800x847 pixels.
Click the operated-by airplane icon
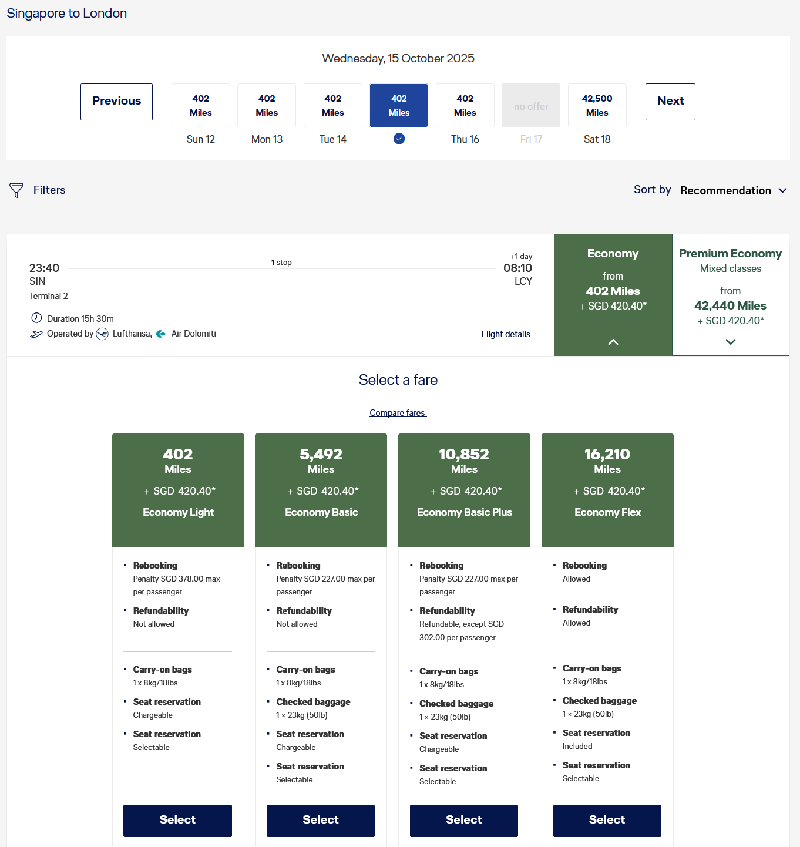tap(36, 334)
